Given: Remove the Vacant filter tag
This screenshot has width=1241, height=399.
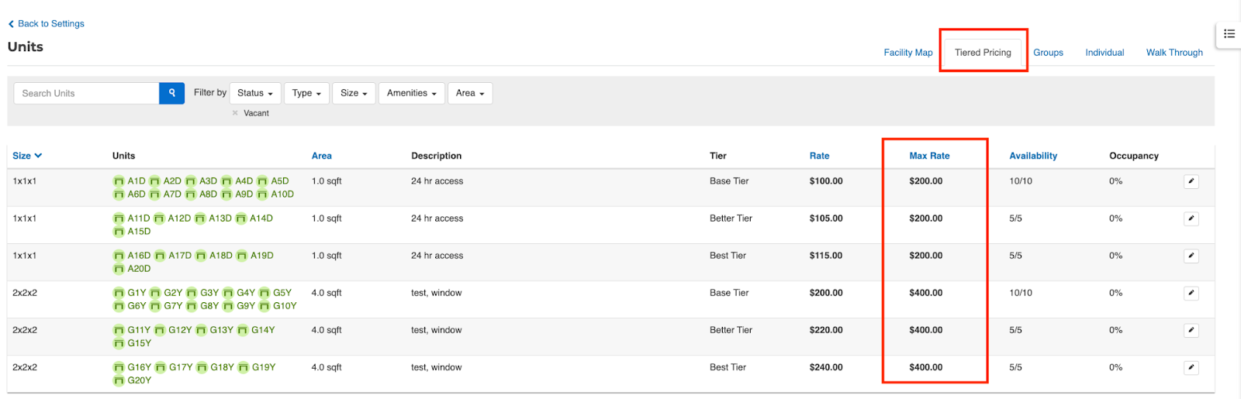Looking at the screenshot, I should tap(235, 113).
